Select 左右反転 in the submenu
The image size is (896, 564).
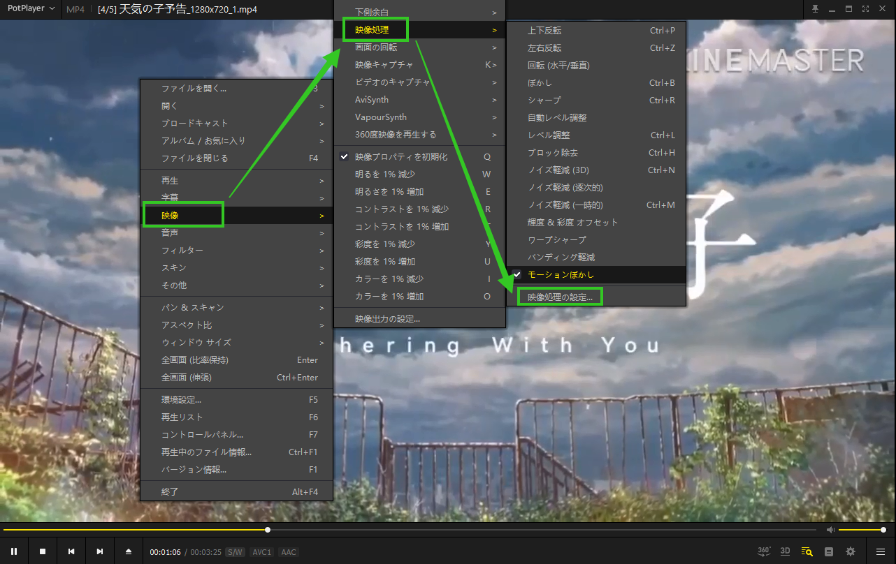pyautogui.click(x=596, y=47)
